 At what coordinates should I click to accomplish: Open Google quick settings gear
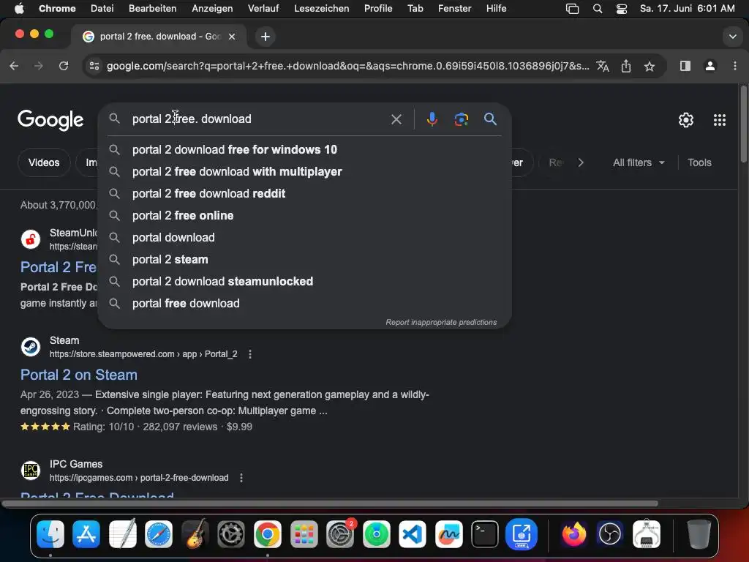point(686,120)
